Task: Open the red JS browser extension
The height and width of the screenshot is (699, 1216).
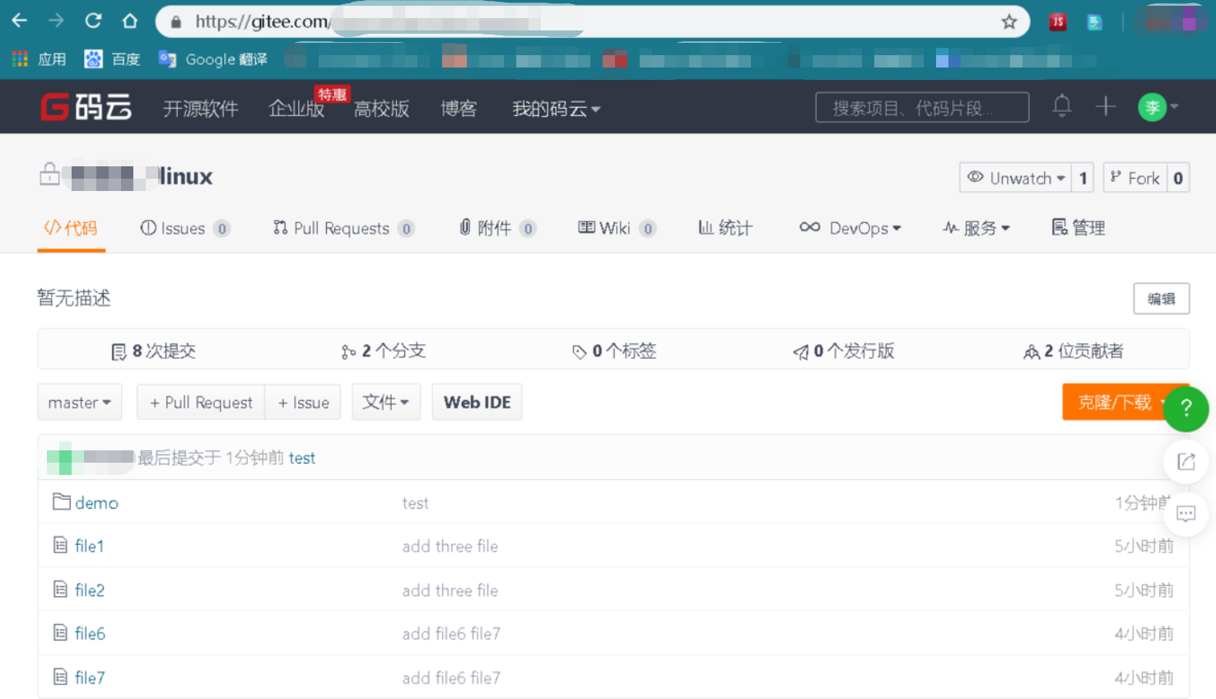Action: [x=1058, y=21]
